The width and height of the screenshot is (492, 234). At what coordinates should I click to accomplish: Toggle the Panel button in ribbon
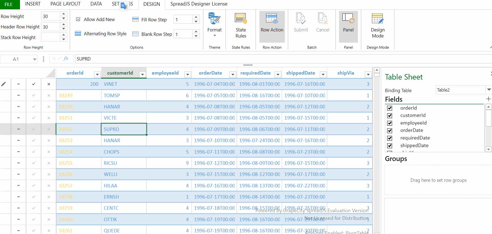tap(348, 25)
